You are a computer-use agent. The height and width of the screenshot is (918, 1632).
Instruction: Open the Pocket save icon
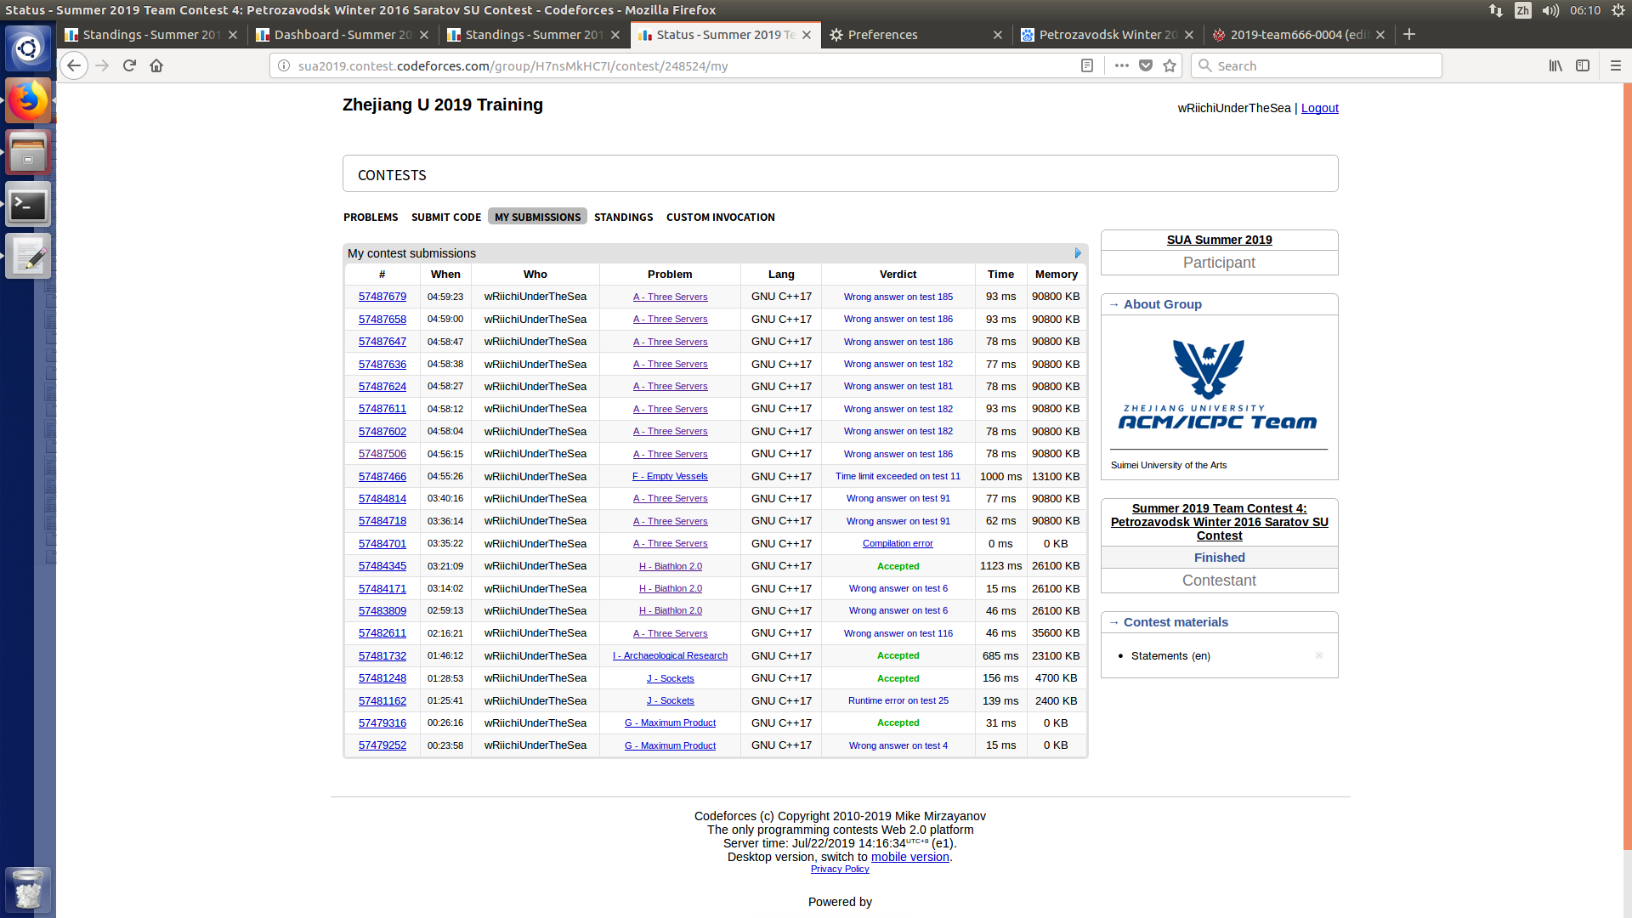click(1146, 65)
